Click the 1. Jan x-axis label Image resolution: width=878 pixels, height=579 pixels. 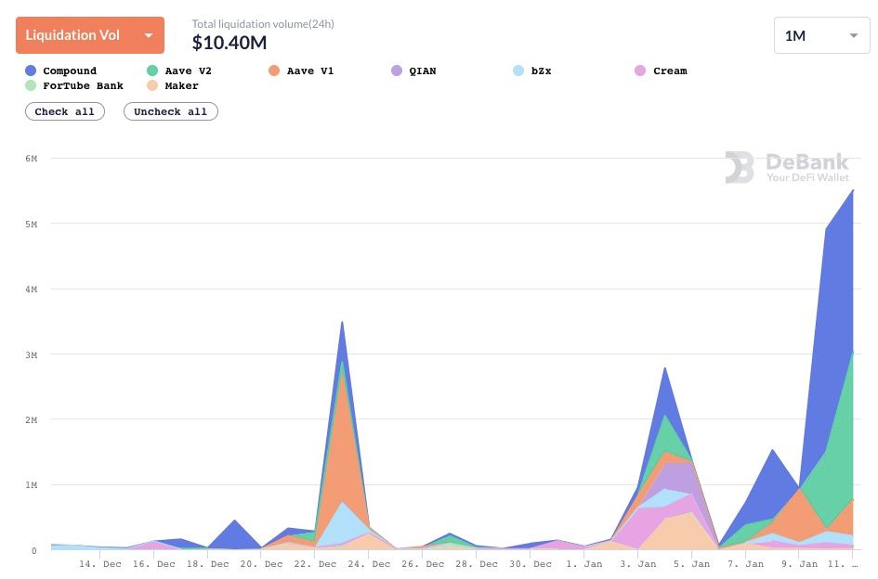pyautogui.click(x=584, y=564)
